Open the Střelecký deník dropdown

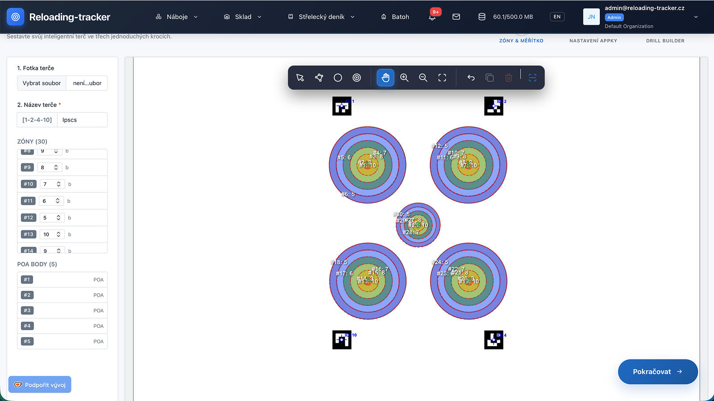click(x=321, y=16)
